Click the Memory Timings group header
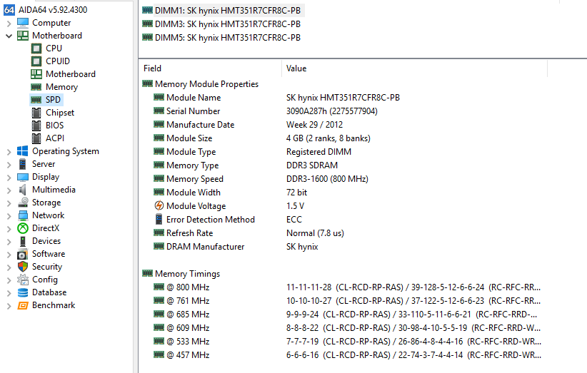The image size is (587, 373). pos(187,274)
